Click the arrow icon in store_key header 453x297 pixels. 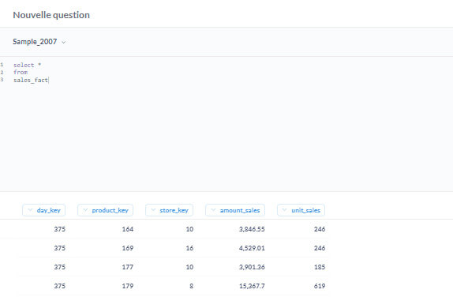pyautogui.click(x=153, y=210)
